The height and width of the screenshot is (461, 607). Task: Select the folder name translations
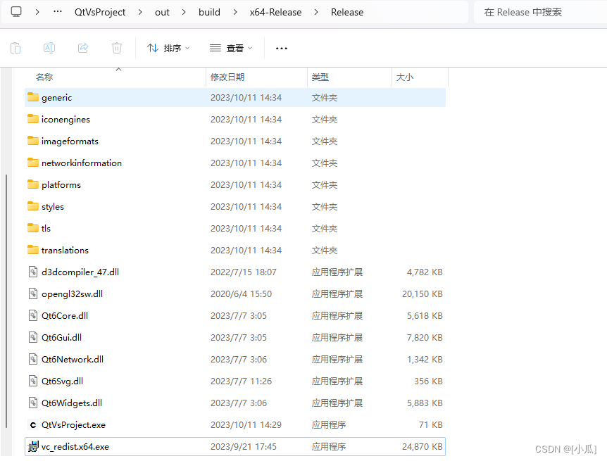click(65, 250)
